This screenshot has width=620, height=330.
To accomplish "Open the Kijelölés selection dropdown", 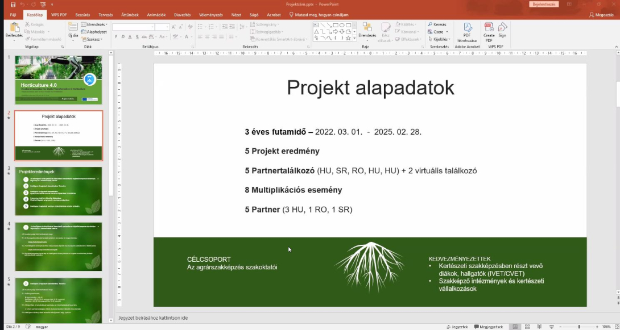I will click(440, 39).
